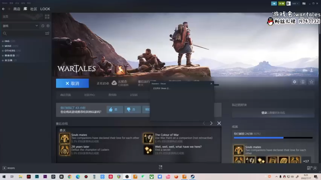Screen dimensions: 321x180
Task: Click the add game plus icon
Action: 4,168
